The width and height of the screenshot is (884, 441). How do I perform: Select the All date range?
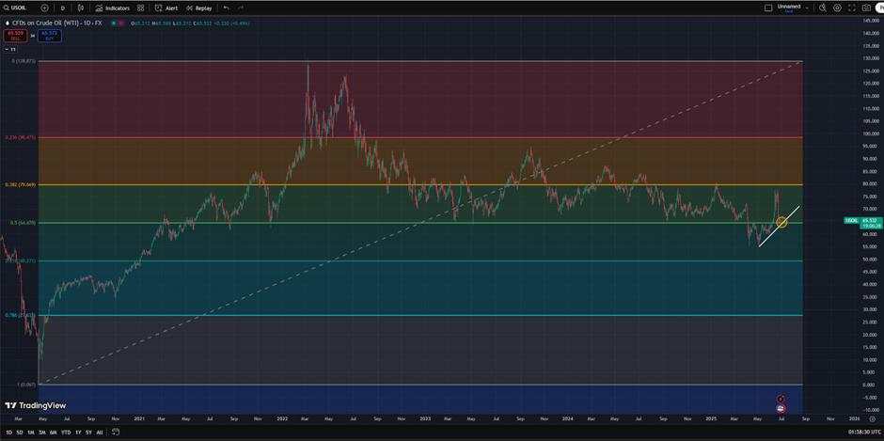tap(100, 433)
